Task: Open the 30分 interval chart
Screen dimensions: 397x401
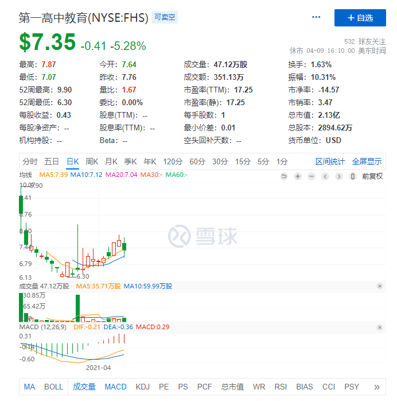Action: [x=220, y=161]
